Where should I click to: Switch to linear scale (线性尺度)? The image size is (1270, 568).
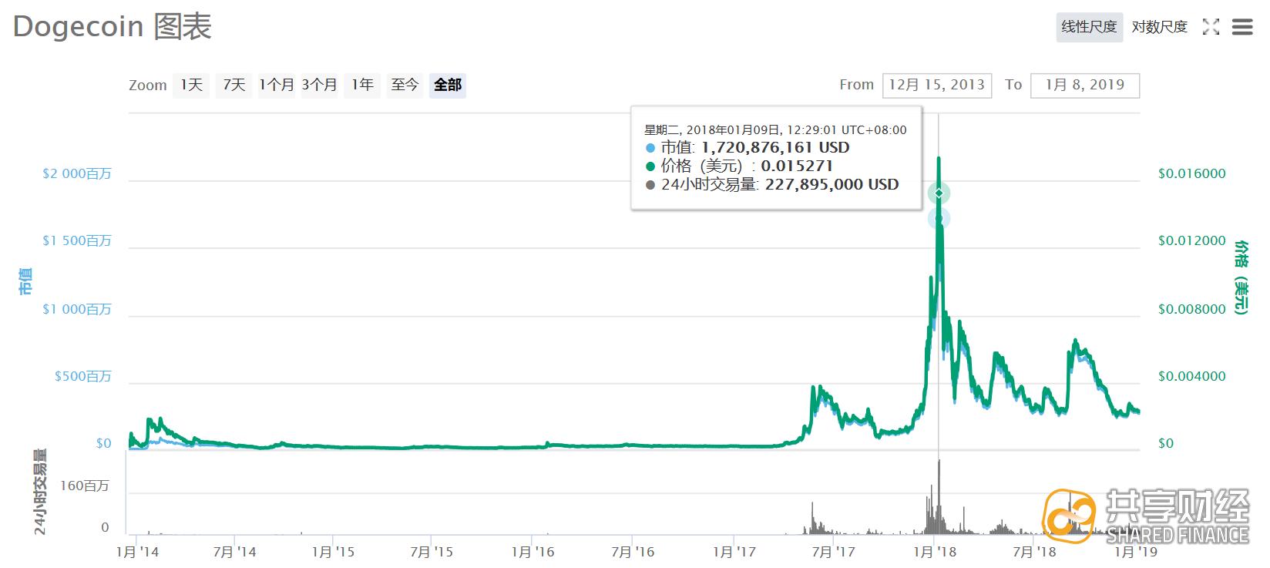tap(1089, 27)
